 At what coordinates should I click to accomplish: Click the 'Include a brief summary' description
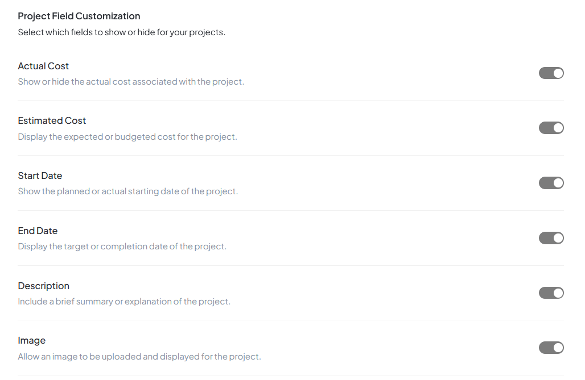[124, 302]
